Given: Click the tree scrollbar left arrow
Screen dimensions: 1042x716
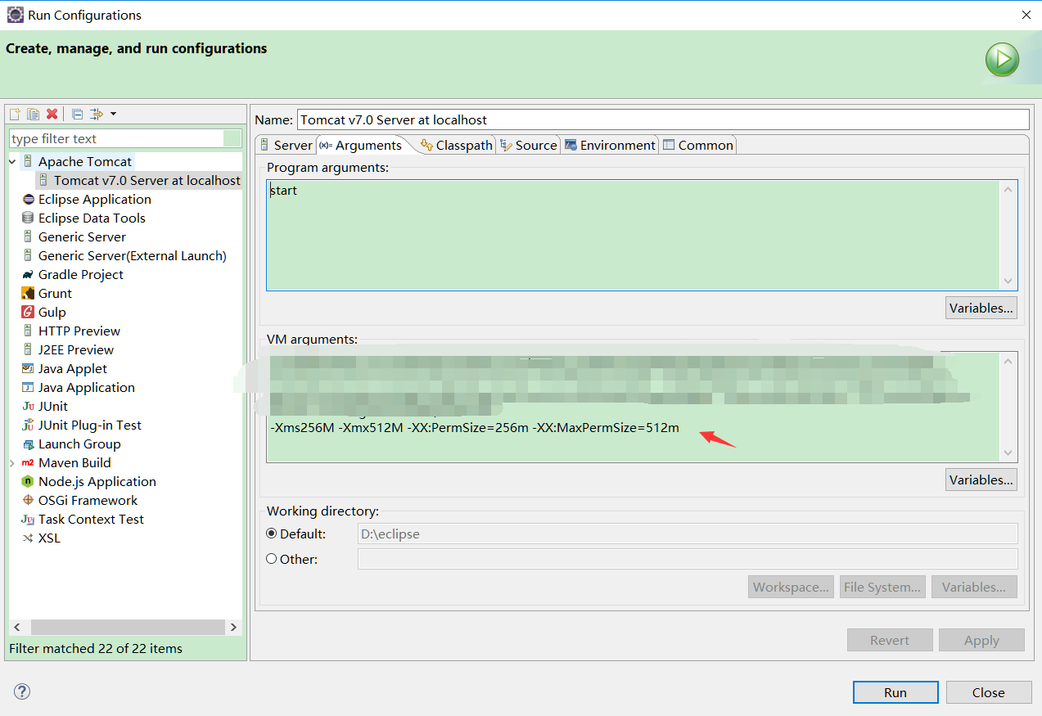Looking at the screenshot, I should click(x=16, y=627).
